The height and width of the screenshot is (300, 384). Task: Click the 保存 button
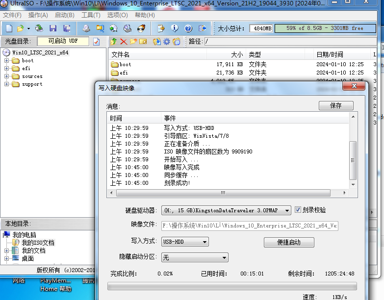click(x=336, y=105)
